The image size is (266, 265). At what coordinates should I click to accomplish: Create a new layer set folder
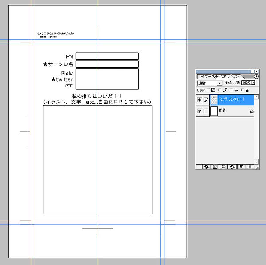[223, 166]
